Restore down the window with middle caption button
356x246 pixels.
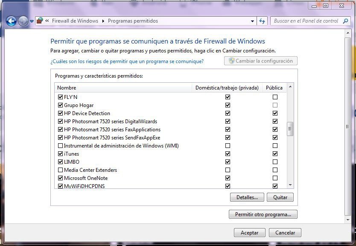coord(326,6)
